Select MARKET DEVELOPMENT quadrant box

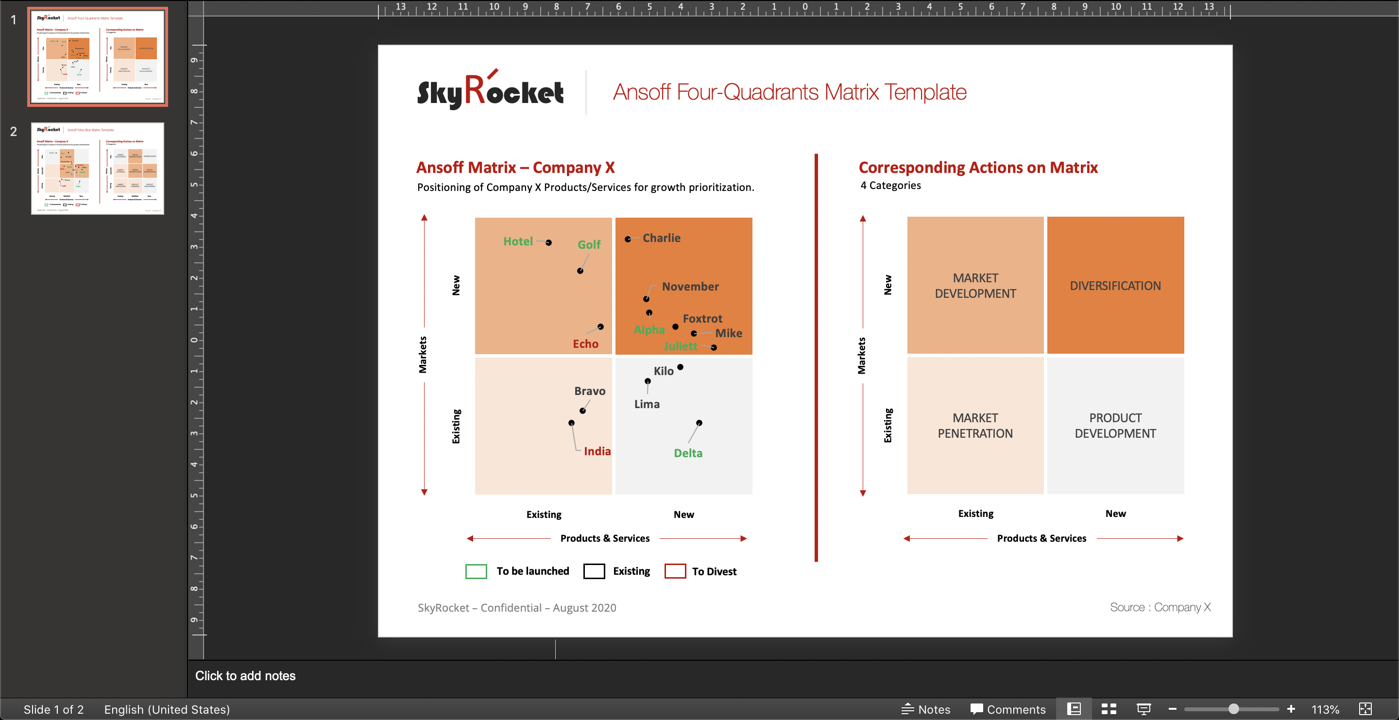point(975,285)
